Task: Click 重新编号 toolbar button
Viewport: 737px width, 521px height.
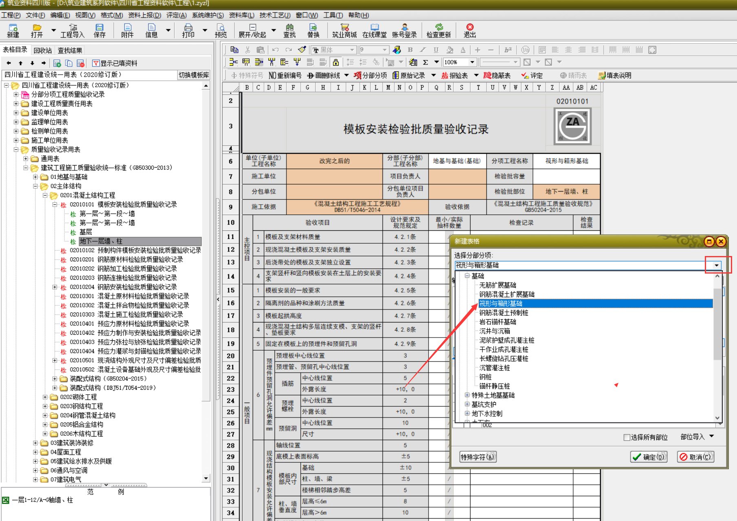Action: click(285, 75)
